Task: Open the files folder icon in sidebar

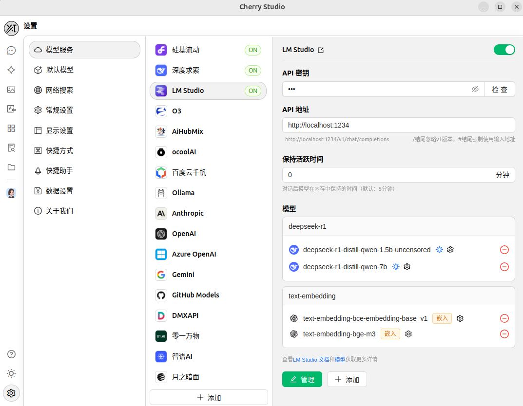Action: pyautogui.click(x=11, y=167)
